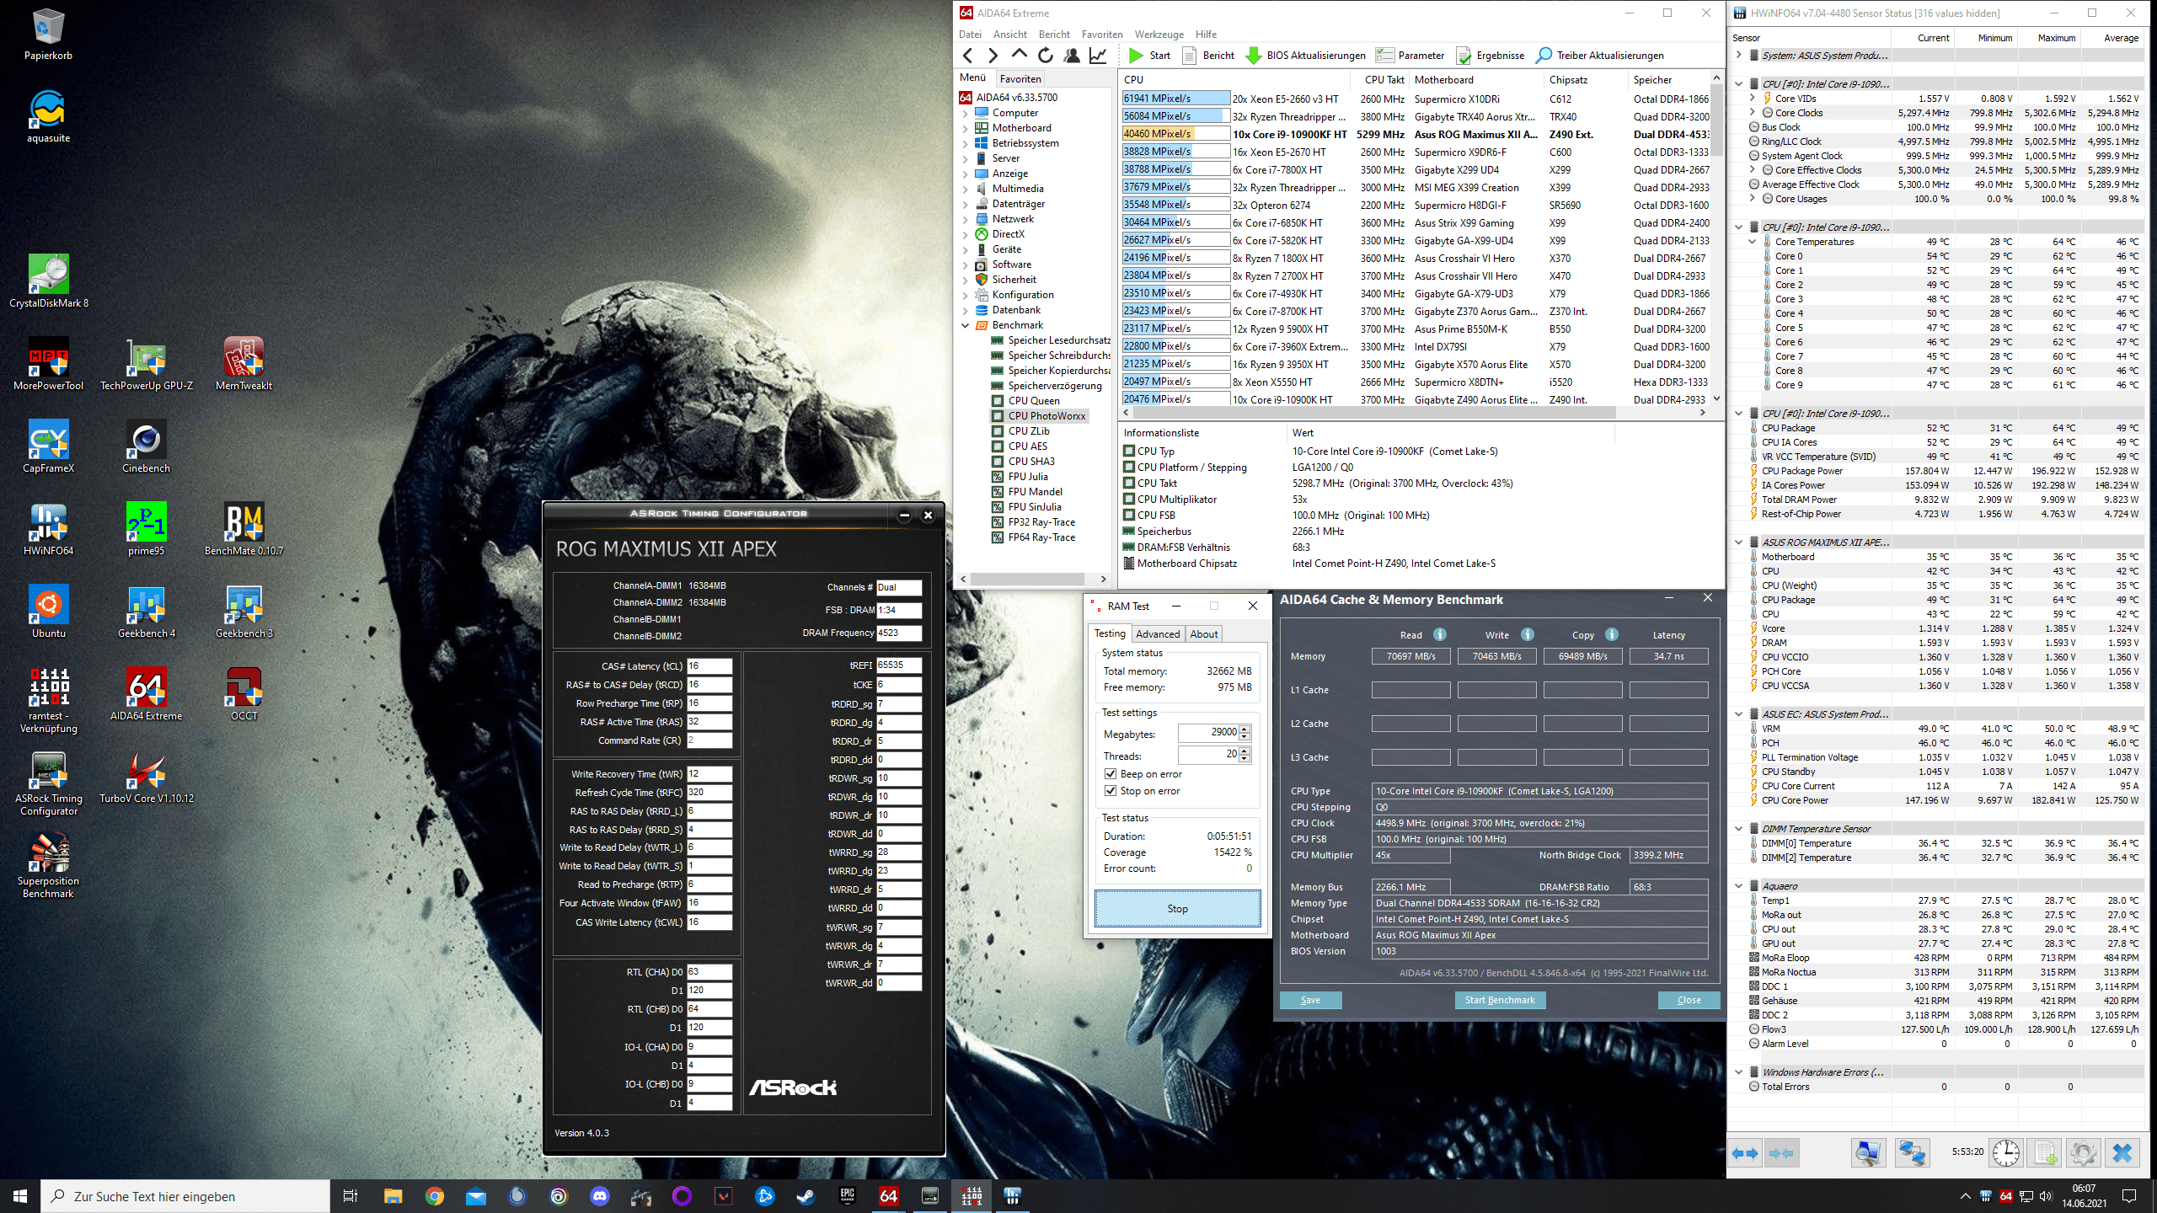Click the tRFC value field in Timing Configurator
Image resolution: width=2157 pixels, height=1213 pixels.
click(709, 793)
